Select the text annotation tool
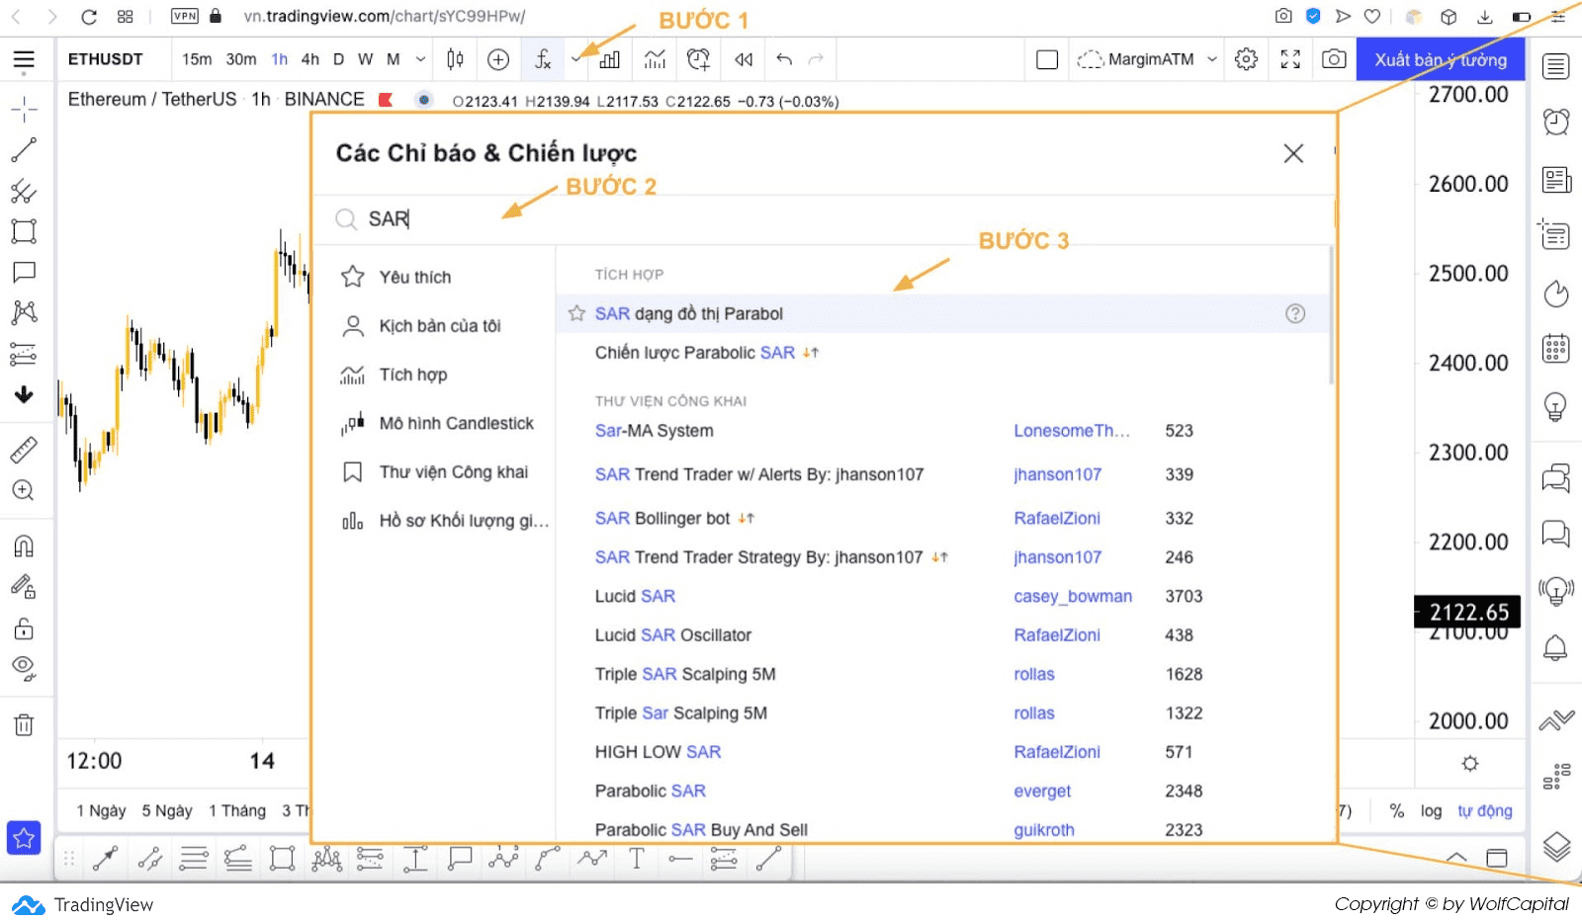1582x922 pixels. pyautogui.click(x=24, y=272)
